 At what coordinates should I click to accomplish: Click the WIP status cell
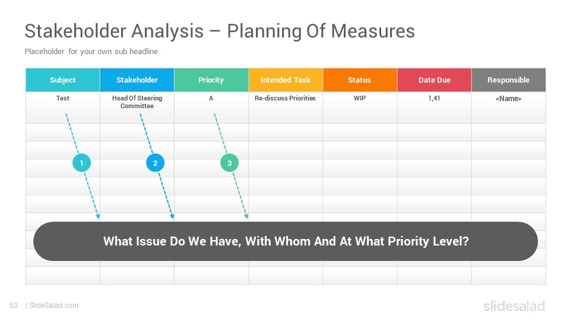click(360, 108)
